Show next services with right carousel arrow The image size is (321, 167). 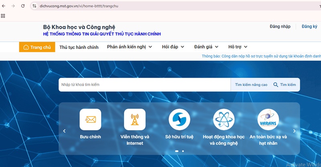294,131
